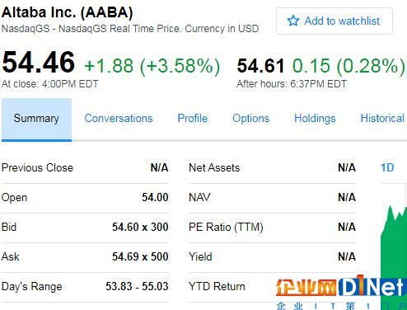Open the Profile tab
The image size is (407, 310).
[193, 119]
